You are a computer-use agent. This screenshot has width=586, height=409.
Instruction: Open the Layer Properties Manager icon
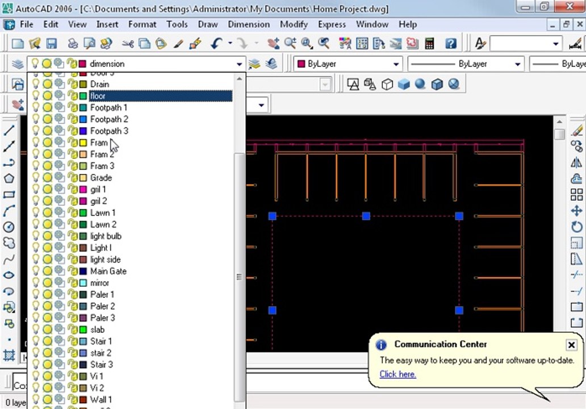tap(18, 64)
